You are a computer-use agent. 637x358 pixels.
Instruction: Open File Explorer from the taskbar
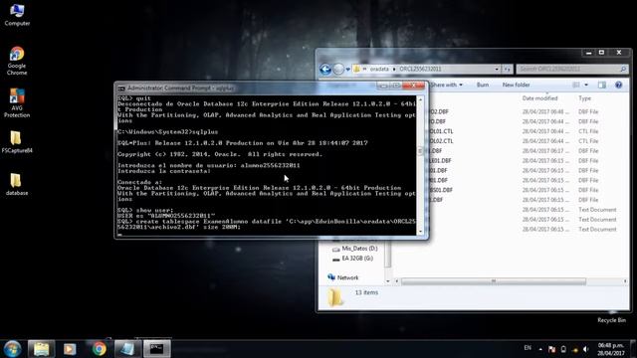(41, 349)
